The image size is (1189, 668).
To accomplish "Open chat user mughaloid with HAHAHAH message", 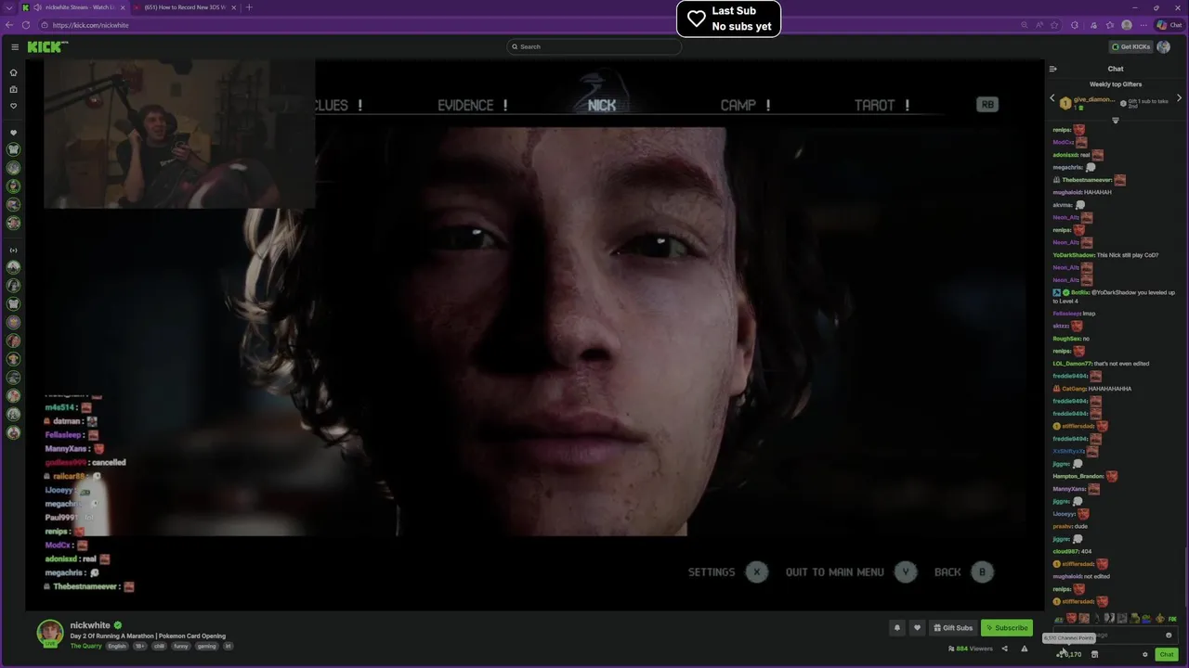I will pyautogui.click(x=1067, y=192).
